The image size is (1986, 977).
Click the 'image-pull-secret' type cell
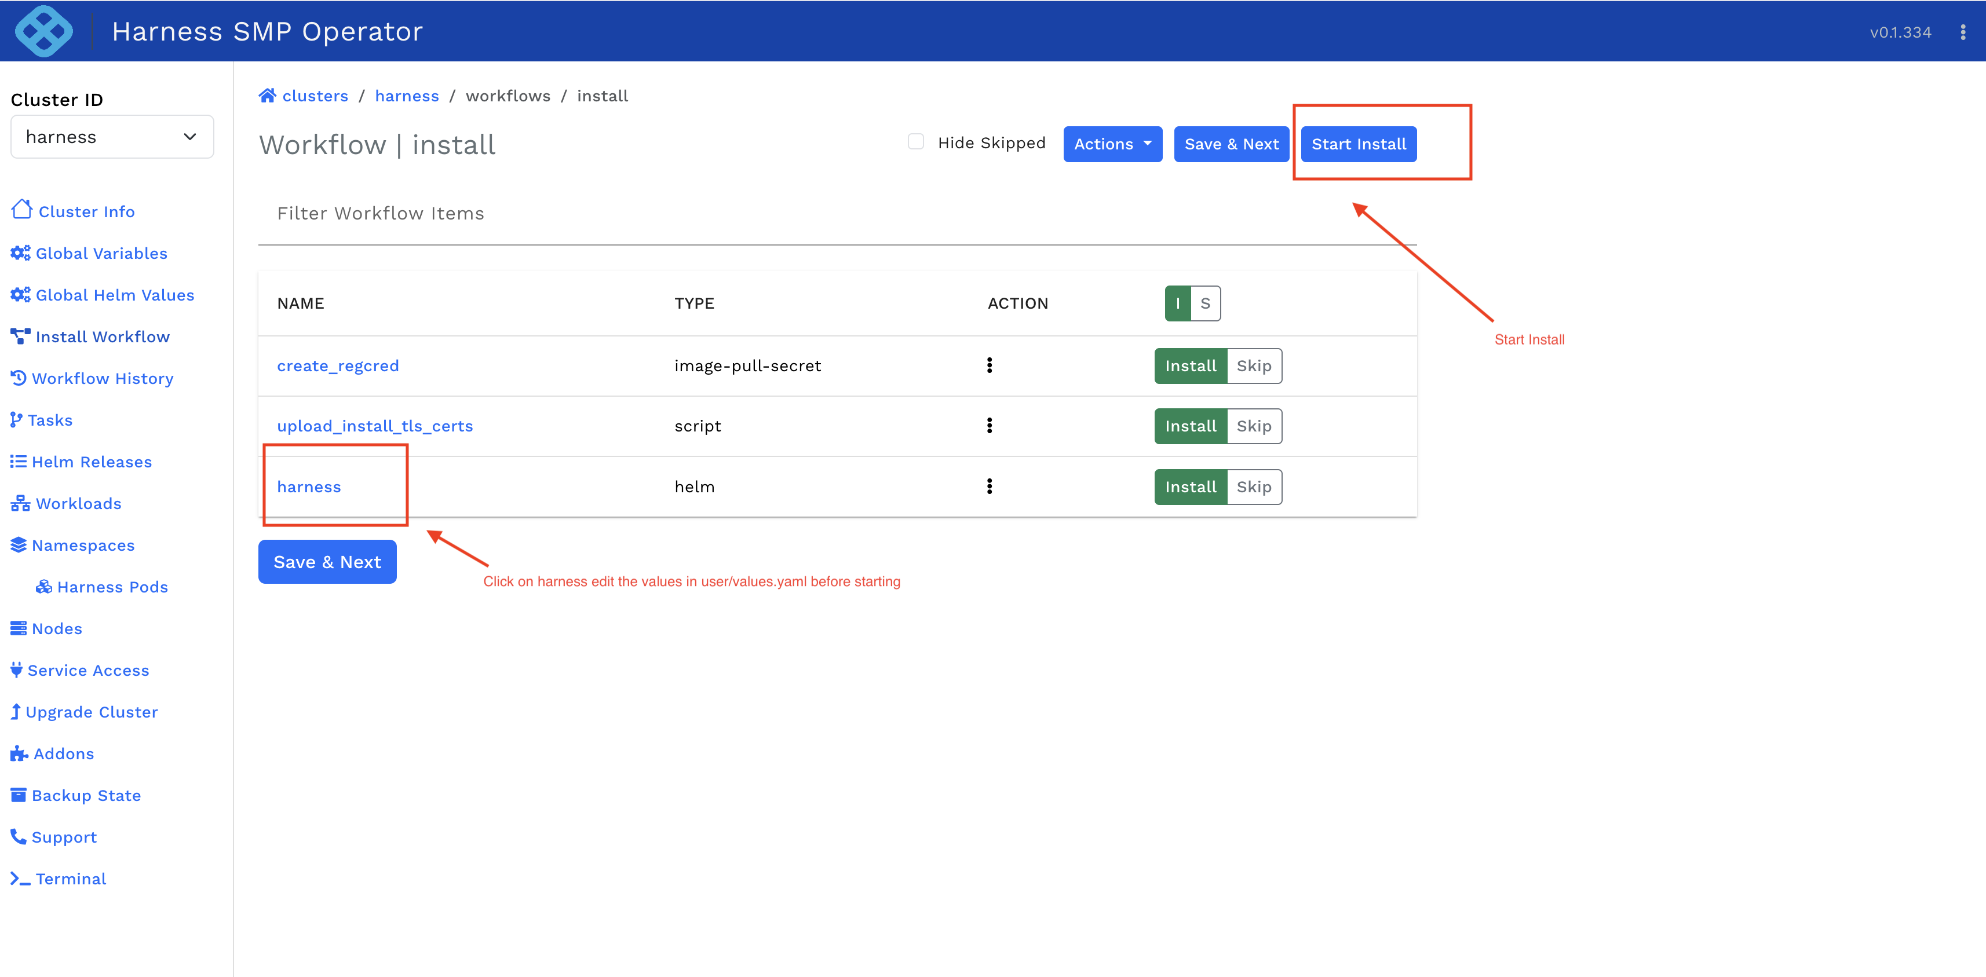click(x=748, y=365)
